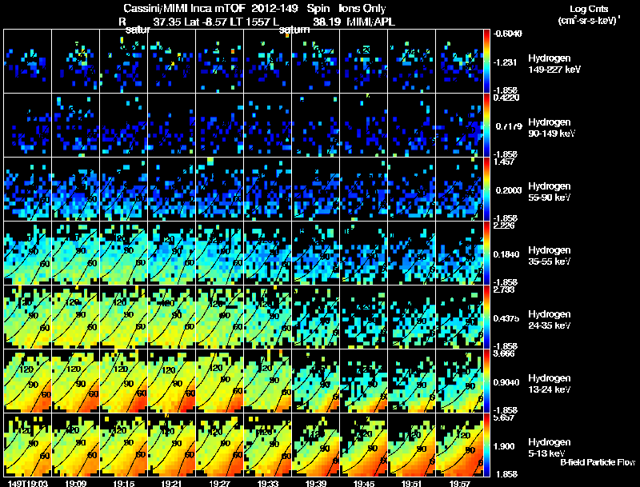Viewport: 640px width, 487px height.
Task: Select the 19:21 panel in the 13-24 keV row
Action: tap(172, 381)
